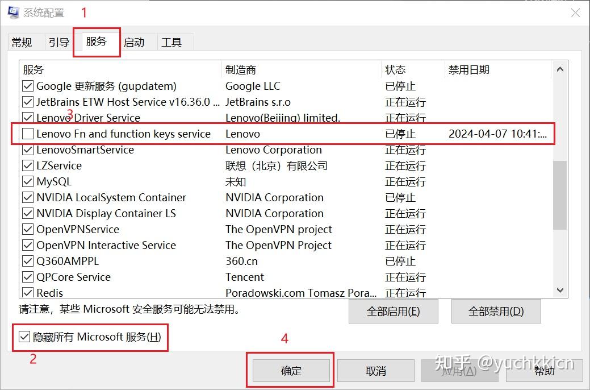
Task: Toggle 隐藏所有 Microsoft 服务 checkbox
Action: point(24,337)
